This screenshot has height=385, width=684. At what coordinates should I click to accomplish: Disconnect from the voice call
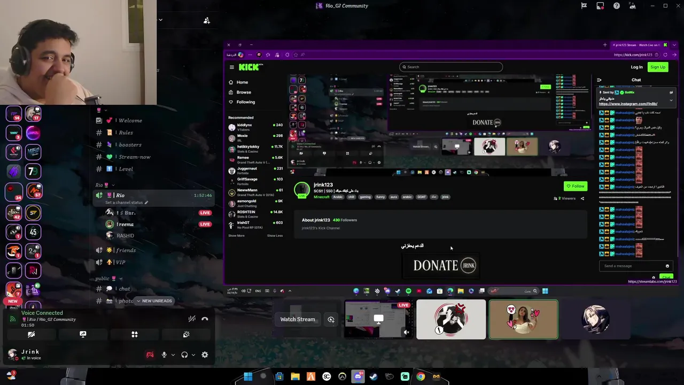tap(205, 319)
